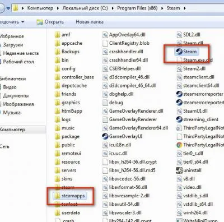Open Изображения library
The image size is (224, 222).
click(18, 104)
